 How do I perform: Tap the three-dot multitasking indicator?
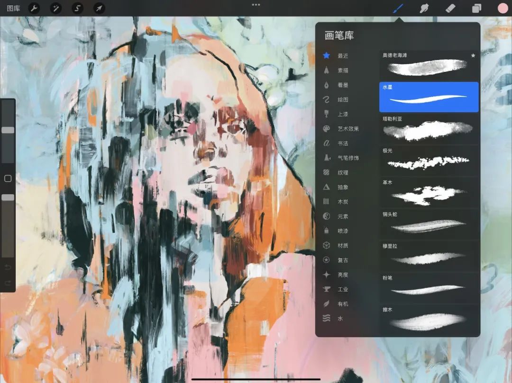(256, 5)
